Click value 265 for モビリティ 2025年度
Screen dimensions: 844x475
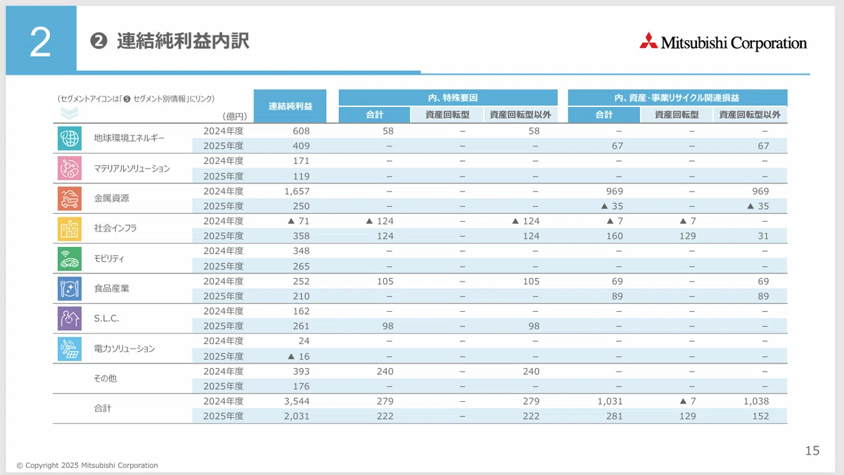tap(301, 267)
